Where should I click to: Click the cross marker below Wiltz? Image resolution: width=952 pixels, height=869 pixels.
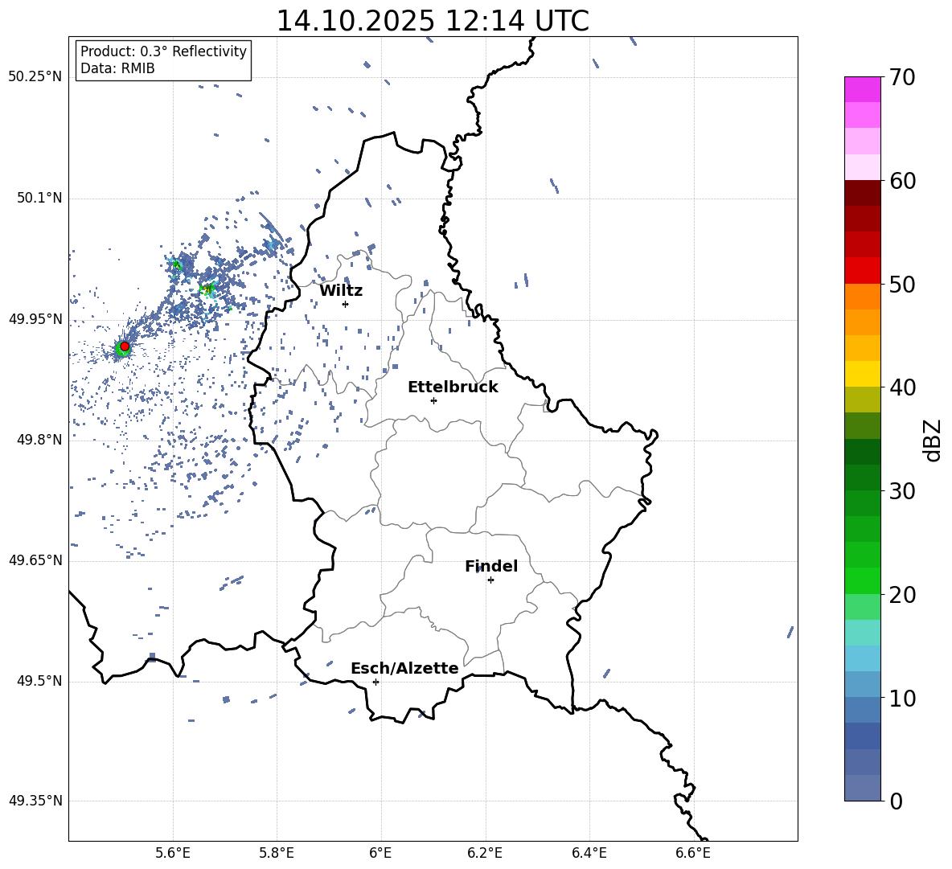tap(345, 304)
